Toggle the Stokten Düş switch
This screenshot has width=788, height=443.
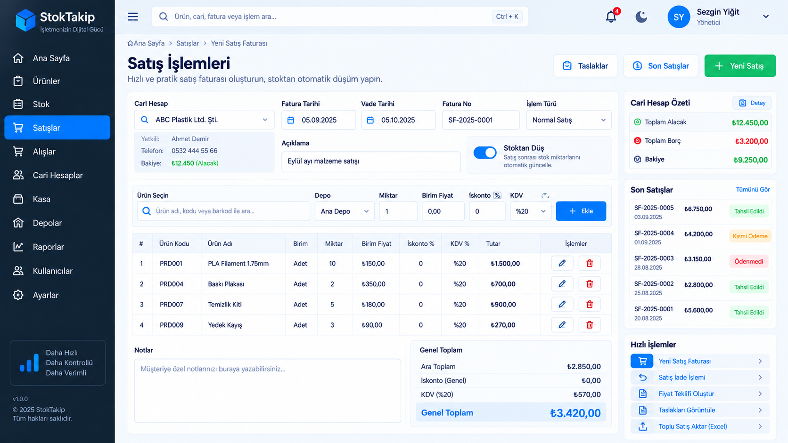485,153
